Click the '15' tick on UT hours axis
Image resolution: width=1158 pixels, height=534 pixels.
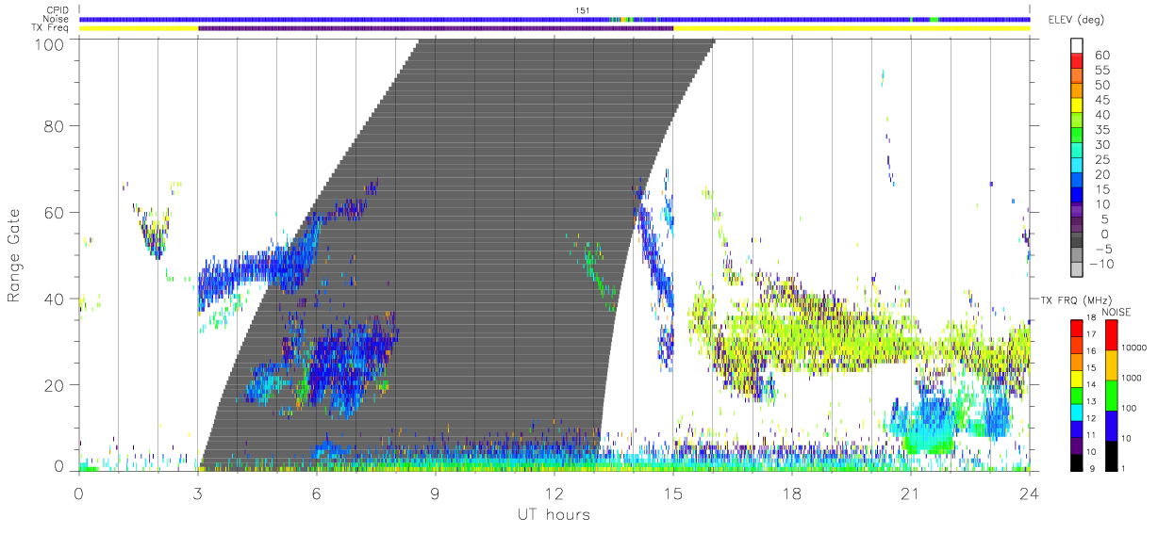(673, 494)
